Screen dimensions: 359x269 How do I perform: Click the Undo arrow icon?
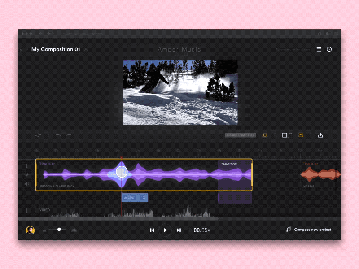pyautogui.click(x=58, y=135)
